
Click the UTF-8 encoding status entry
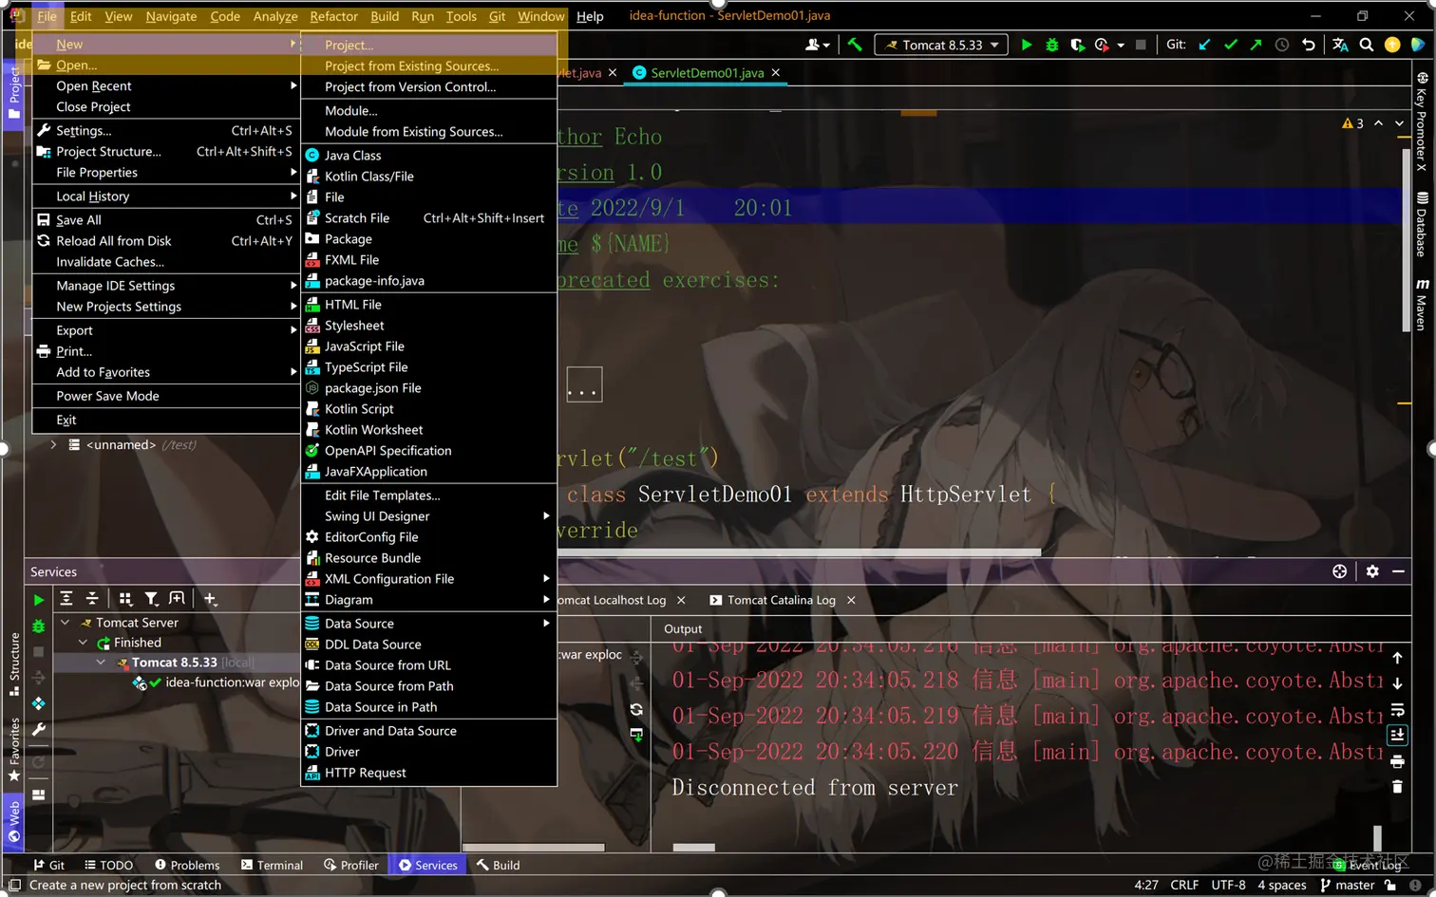tap(1228, 885)
